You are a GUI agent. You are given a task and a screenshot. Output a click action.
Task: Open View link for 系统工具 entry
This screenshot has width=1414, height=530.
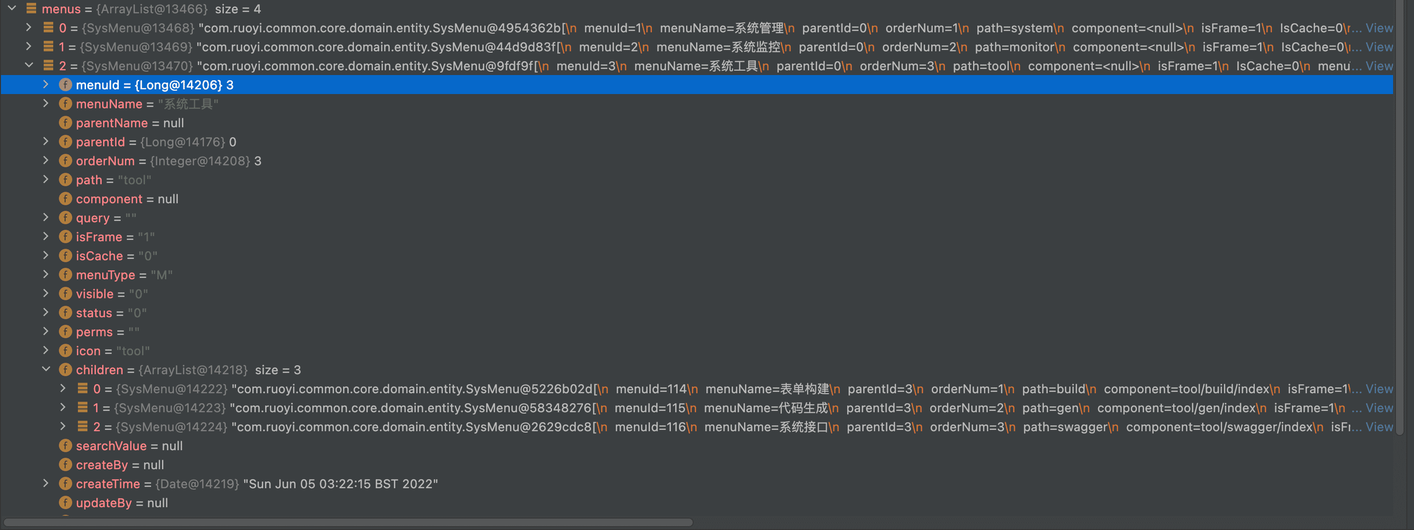1379,66
